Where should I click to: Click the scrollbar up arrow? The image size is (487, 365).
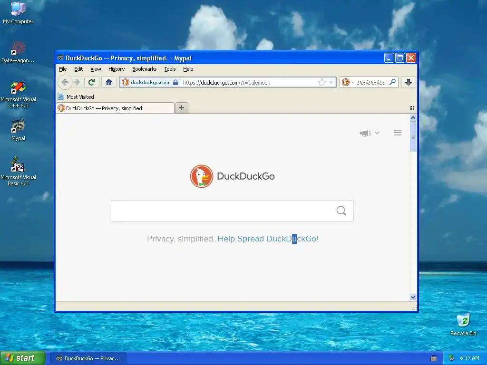pos(413,118)
